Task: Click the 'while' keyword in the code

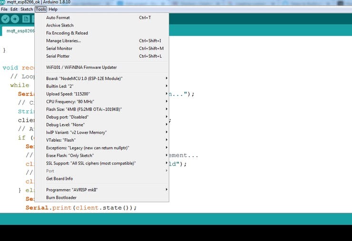Action: pyautogui.click(x=20, y=85)
